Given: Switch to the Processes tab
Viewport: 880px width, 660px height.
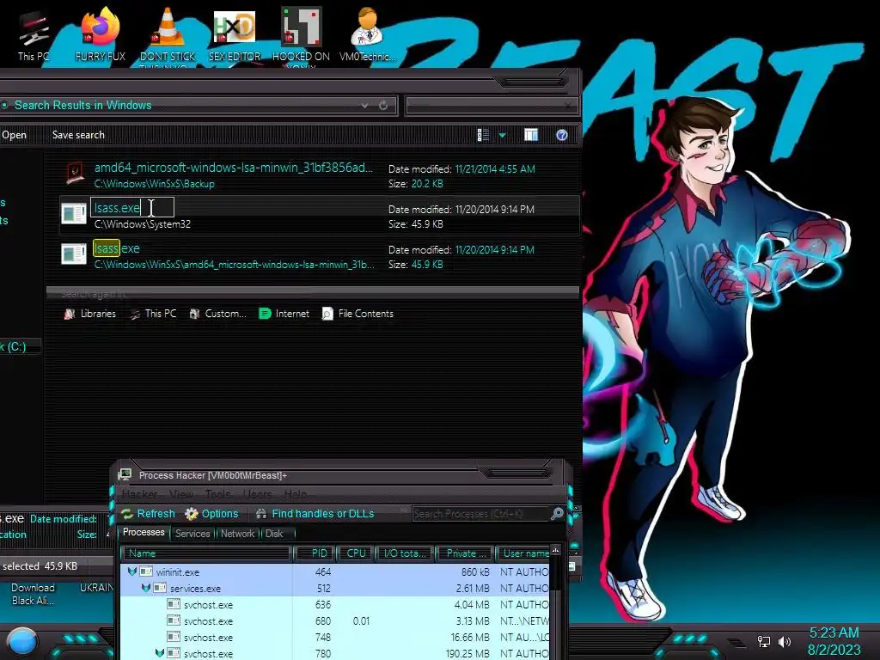Looking at the screenshot, I should (x=144, y=532).
